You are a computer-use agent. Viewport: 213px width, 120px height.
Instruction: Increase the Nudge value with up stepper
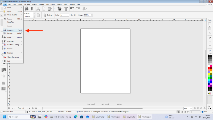92,14
